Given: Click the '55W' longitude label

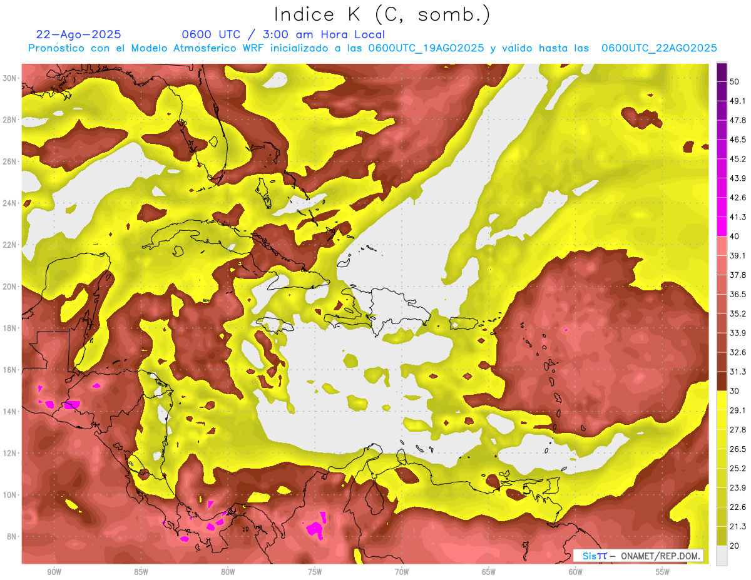Looking at the screenshot, I should point(663,572).
